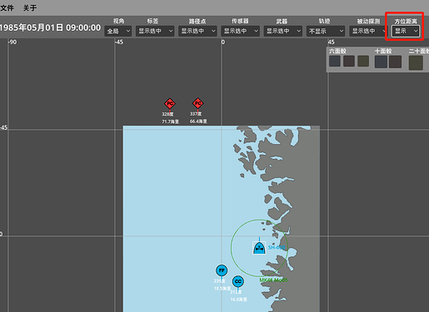Click the SH-60B helicopter icon
Screen dimensions: 429x312
[x=259, y=248]
